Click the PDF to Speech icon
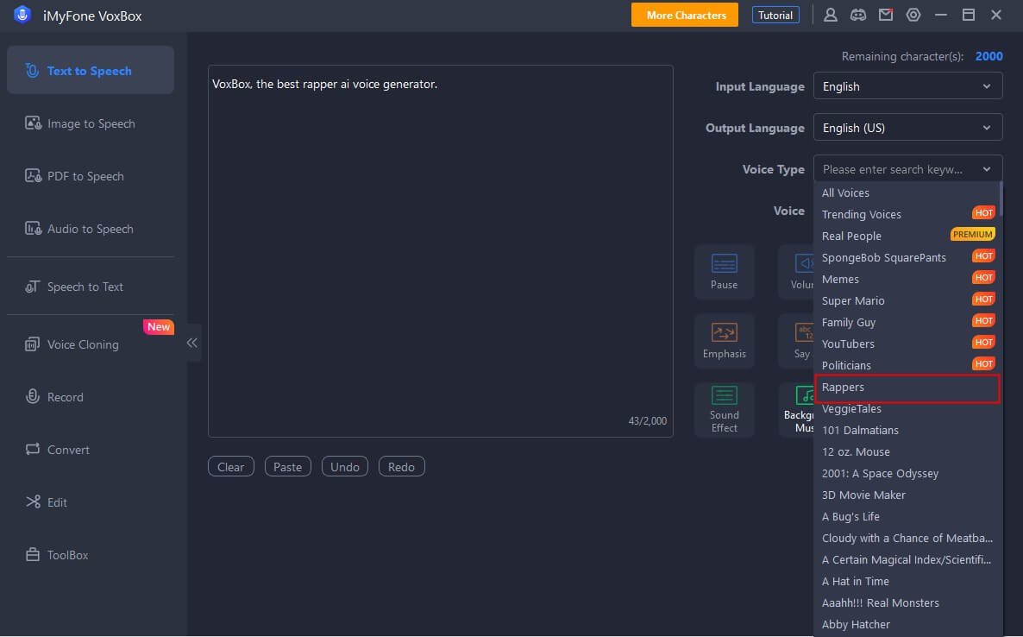Viewport: 1023px width, 637px height. click(x=33, y=176)
